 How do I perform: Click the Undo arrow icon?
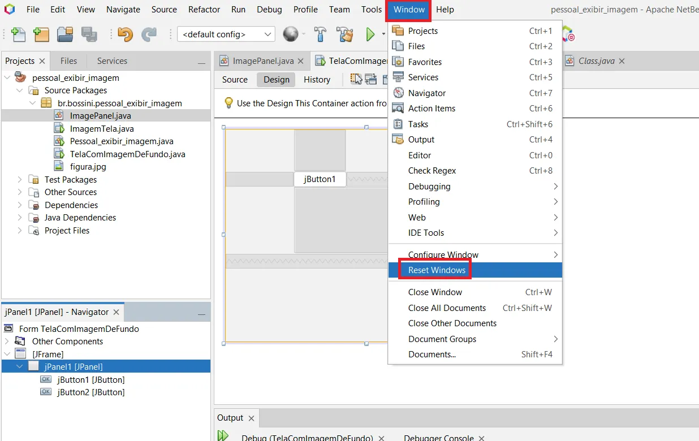click(125, 34)
